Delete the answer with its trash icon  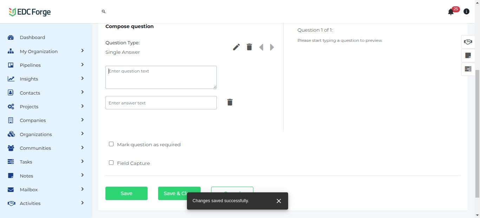point(230,102)
